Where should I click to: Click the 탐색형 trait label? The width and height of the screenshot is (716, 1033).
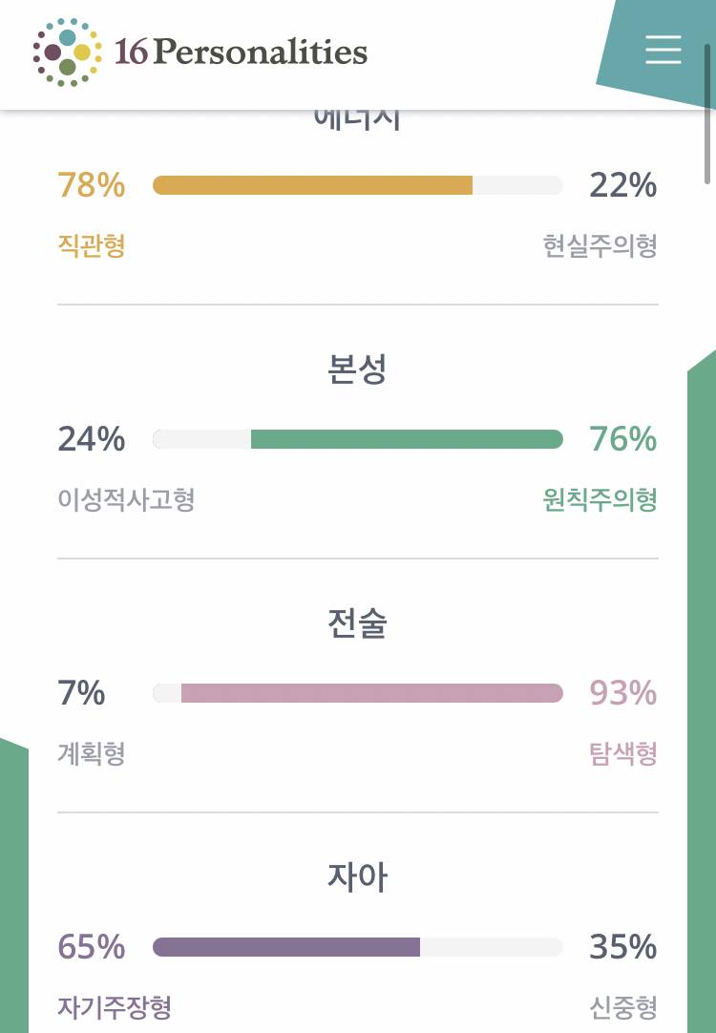point(621,754)
